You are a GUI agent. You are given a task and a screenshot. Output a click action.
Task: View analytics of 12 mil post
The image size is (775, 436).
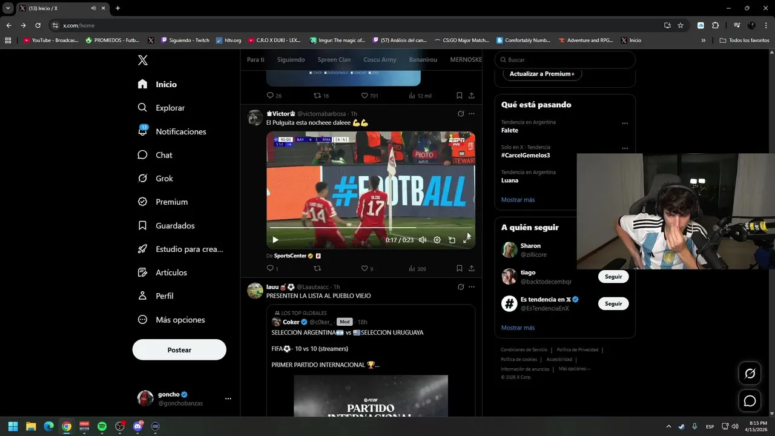pos(420,96)
